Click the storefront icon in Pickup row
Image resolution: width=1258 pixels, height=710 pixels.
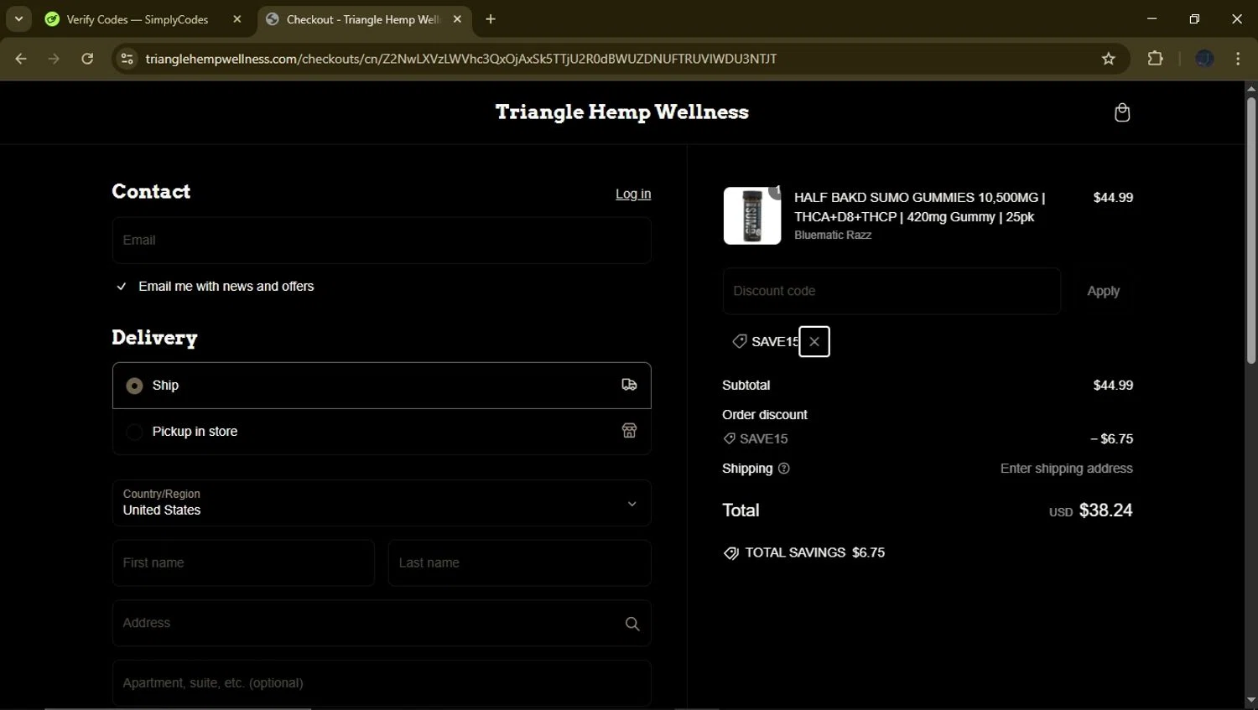click(629, 431)
